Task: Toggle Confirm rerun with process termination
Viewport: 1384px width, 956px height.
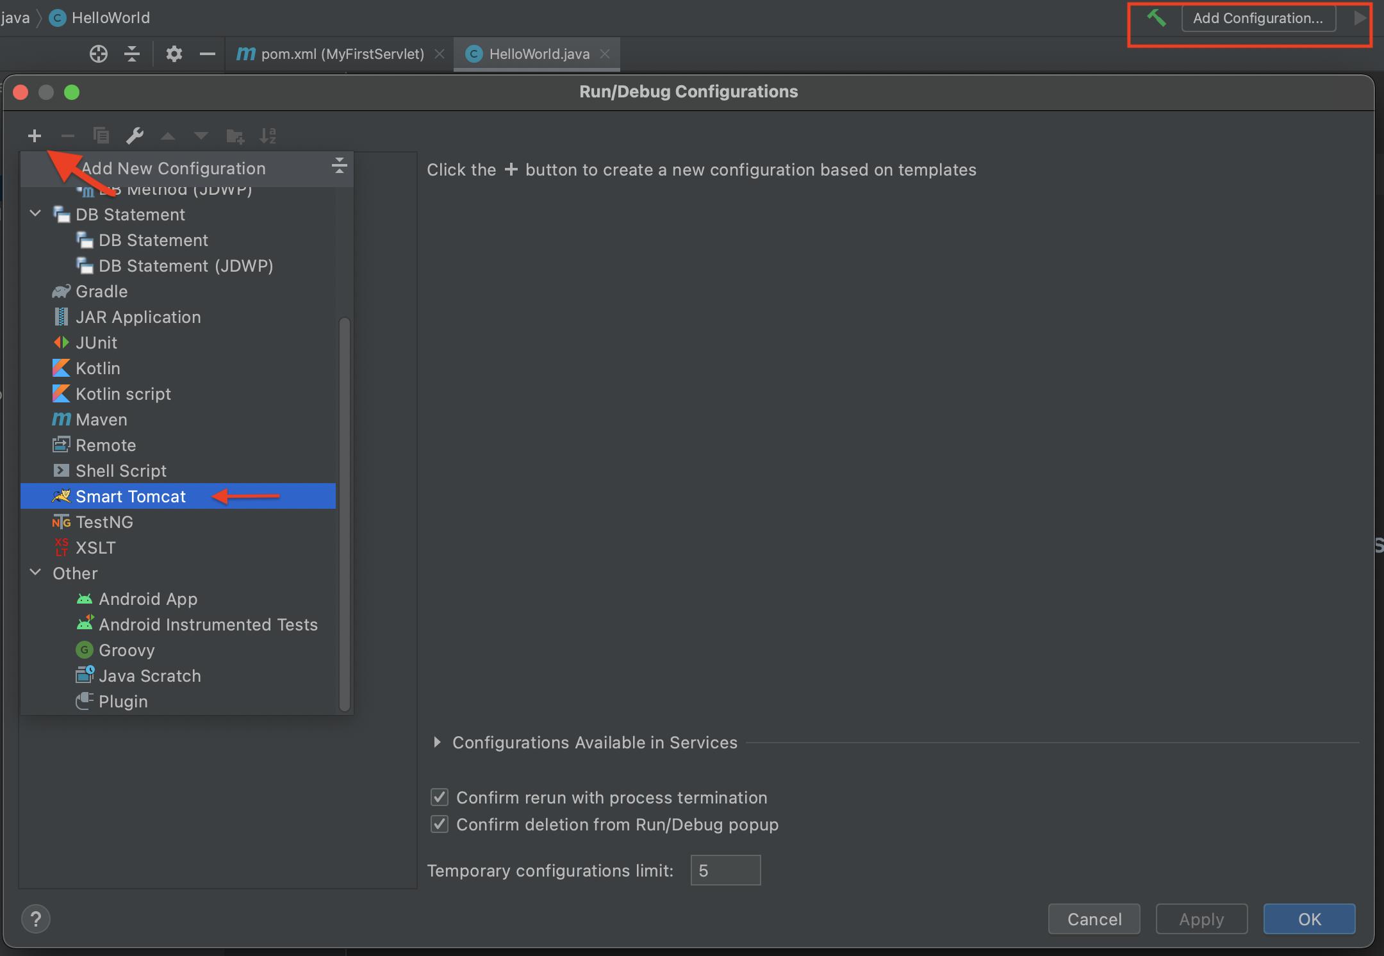Action: [440, 797]
